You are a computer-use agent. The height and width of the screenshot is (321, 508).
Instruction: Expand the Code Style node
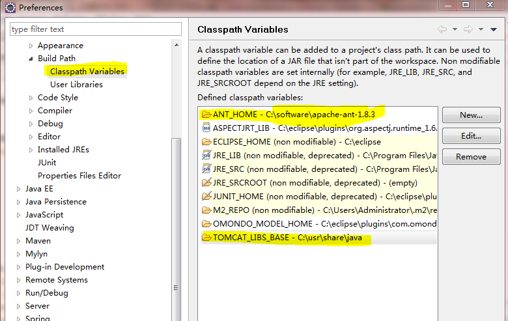click(31, 98)
